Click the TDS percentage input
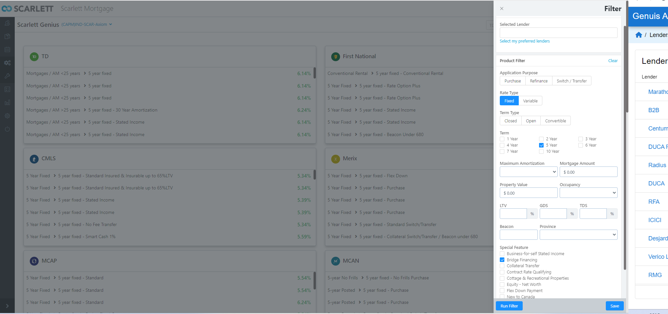This screenshot has width=668, height=314. click(593, 214)
